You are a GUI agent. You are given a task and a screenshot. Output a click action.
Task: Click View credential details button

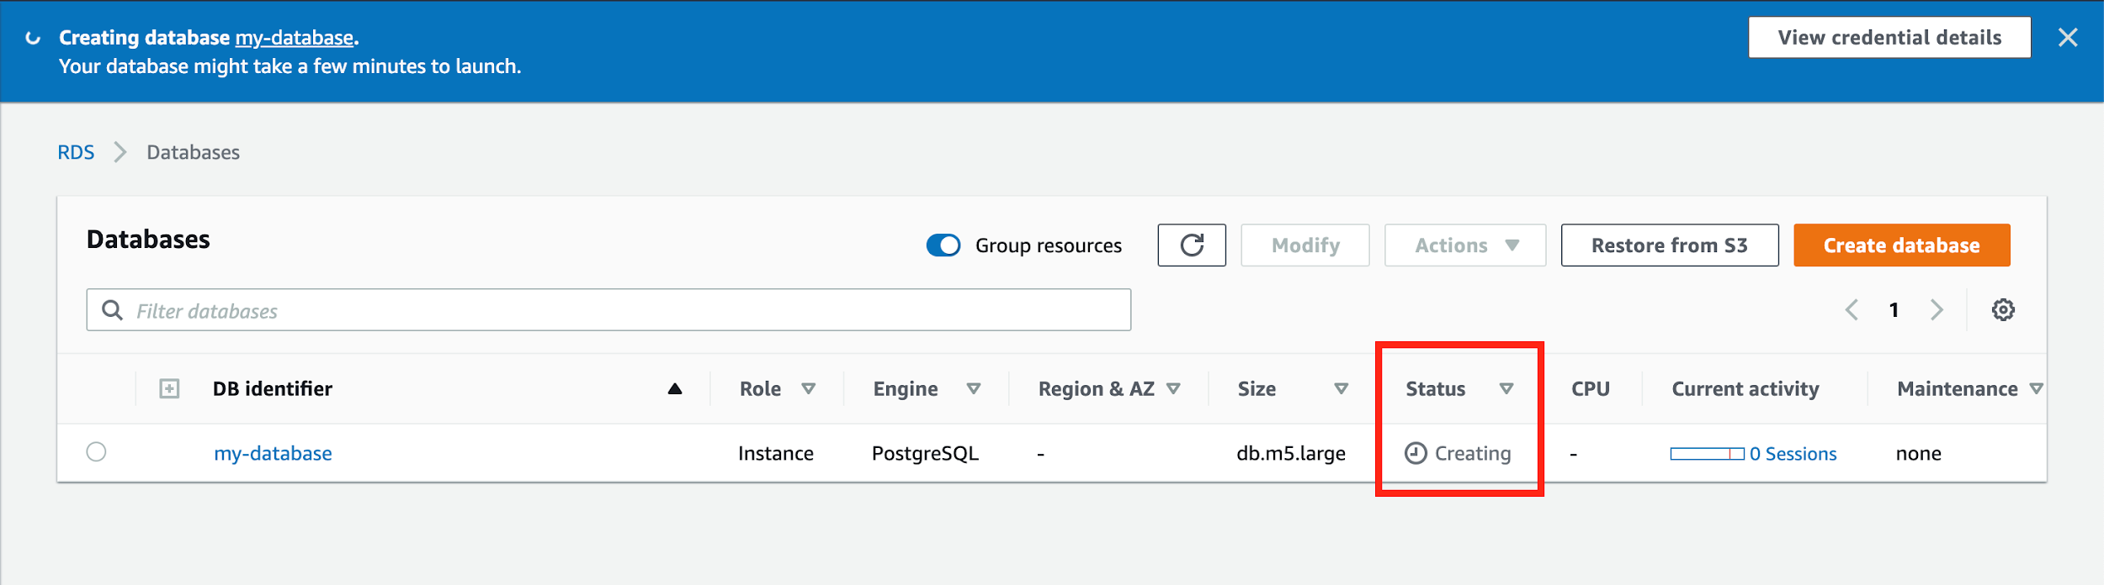click(x=1889, y=37)
